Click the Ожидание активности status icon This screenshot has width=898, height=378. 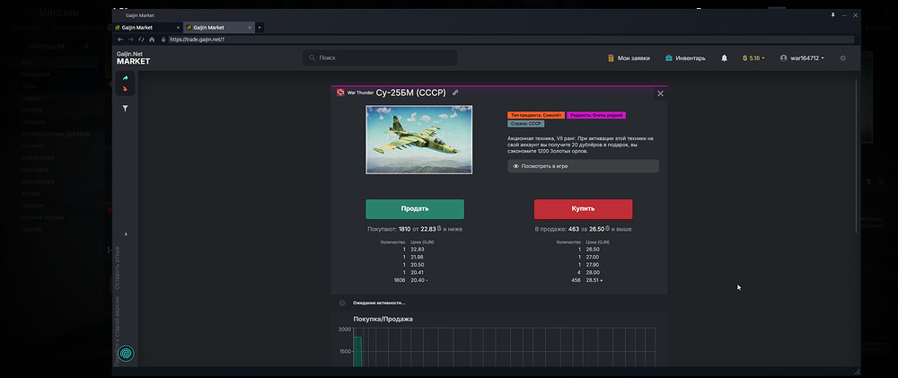pos(342,303)
